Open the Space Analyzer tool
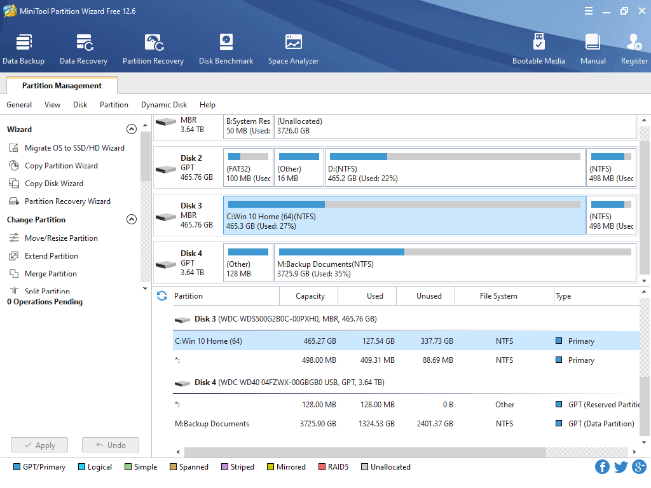 [293, 50]
